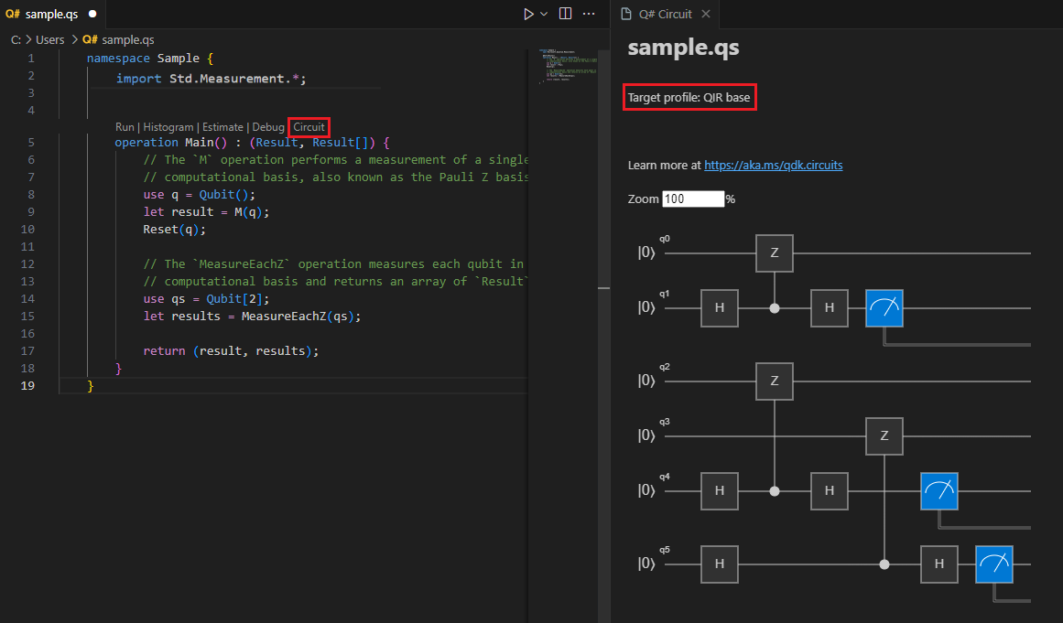Close the Q# Circuit tab
Image resolution: width=1063 pixels, height=623 pixels.
tap(706, 14)
